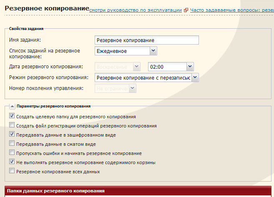Open the external link icon beside the manual link
The width and height of the screenshot is (274, 197).
pos(186,10)
